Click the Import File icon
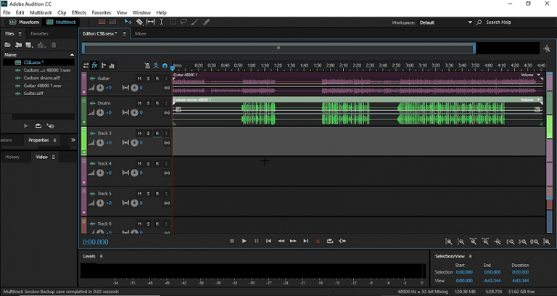This screenshot has height=296, width=557. [x=18, y=45]
